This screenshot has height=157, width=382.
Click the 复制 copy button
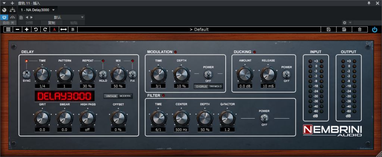coord(51,23)
